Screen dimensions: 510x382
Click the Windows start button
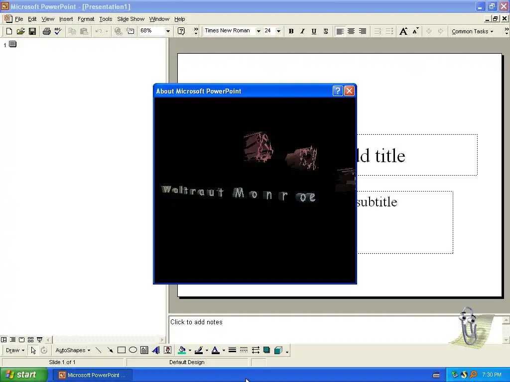point(23,375)
